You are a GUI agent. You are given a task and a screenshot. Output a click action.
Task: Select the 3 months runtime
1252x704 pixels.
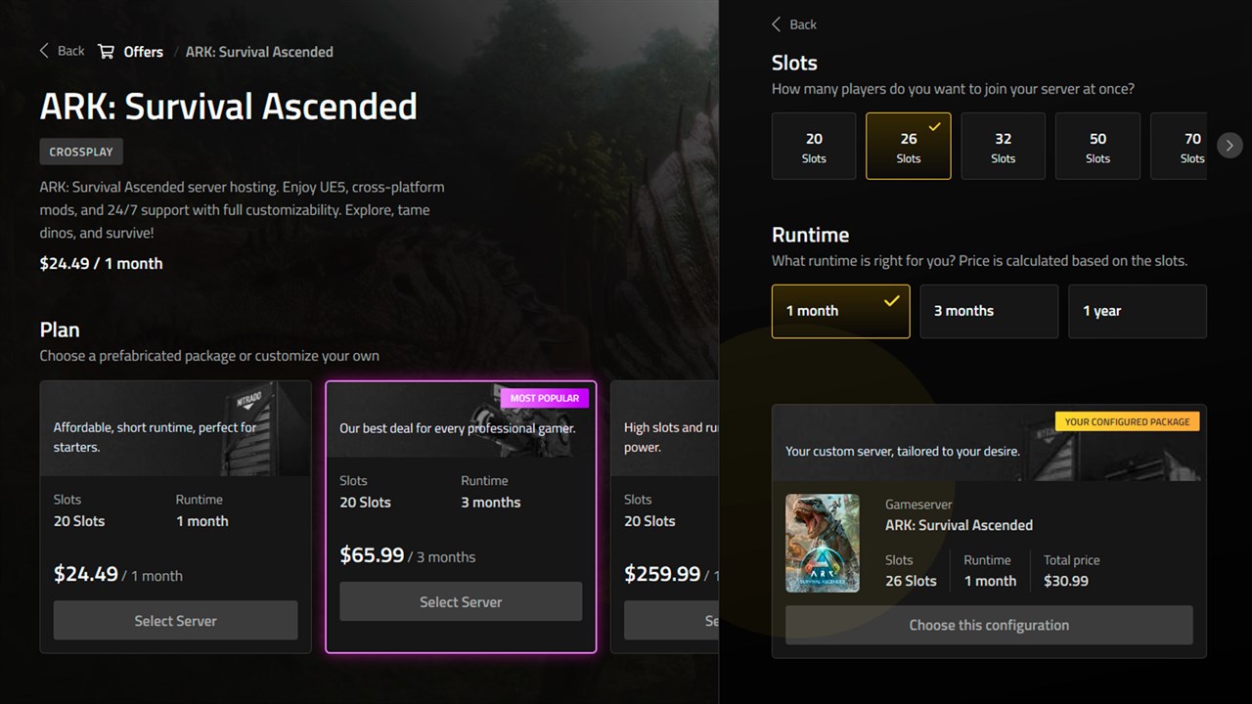[989, 311]
